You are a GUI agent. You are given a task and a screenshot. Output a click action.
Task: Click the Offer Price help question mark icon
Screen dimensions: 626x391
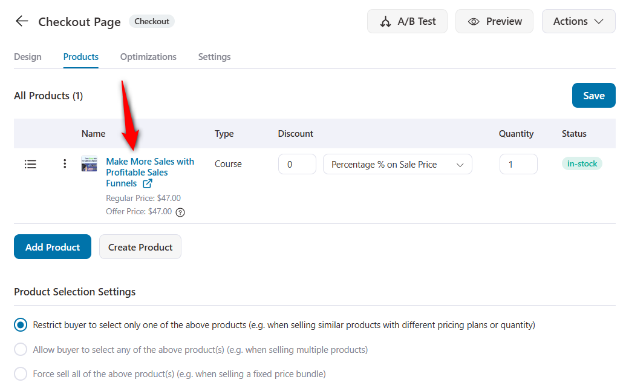[x=180, y=212]
